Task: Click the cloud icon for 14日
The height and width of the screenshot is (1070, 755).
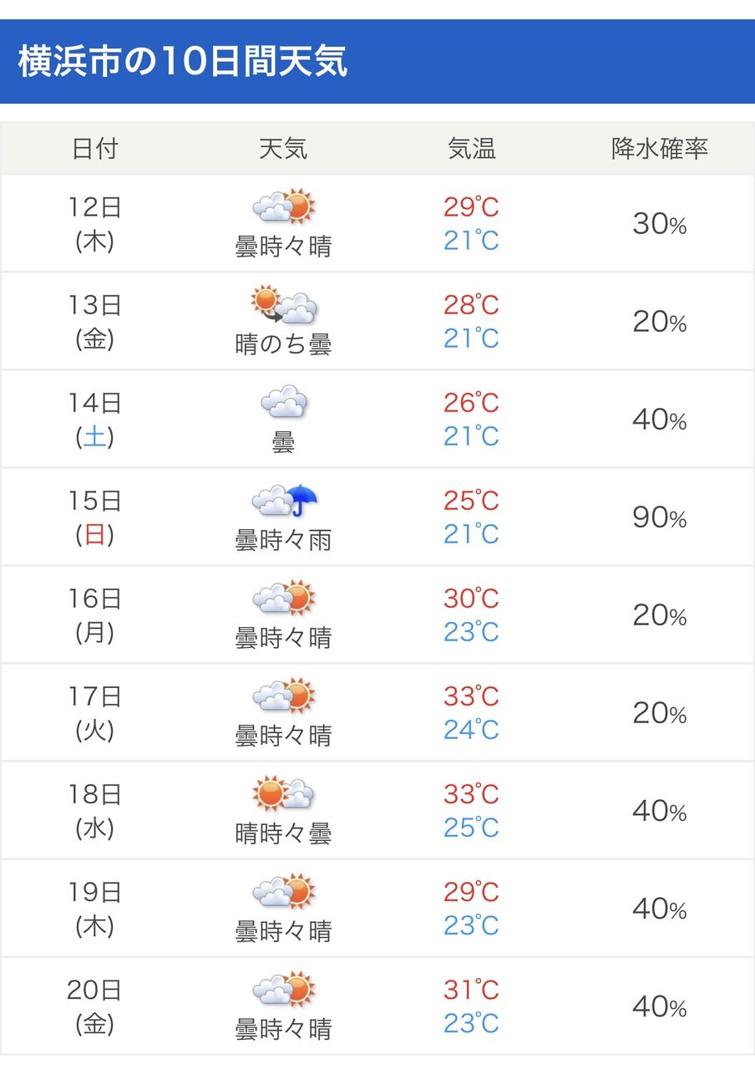Action: tap(284, 402)
